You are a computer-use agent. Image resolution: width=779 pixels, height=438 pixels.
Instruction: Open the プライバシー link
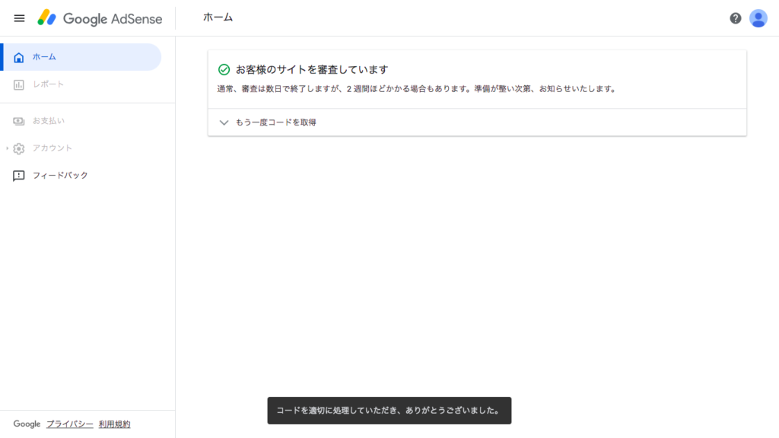click(x=68, y=424)
